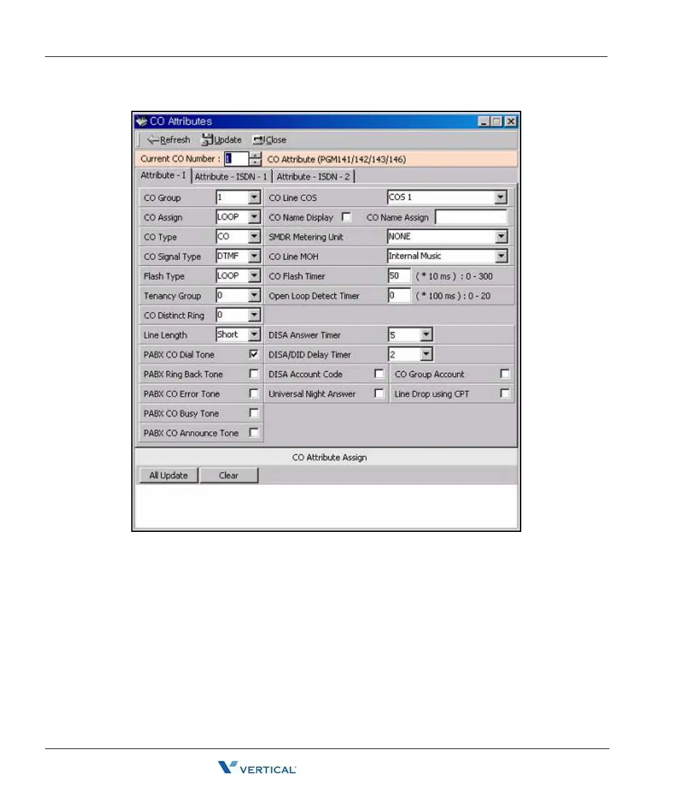
Task: Open the CO Type dropdown
Action: click(254, 237)
